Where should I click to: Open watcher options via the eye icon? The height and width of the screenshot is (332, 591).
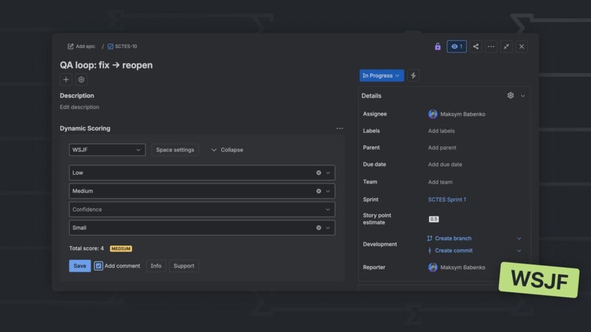pyautogui.click(x=456, y=47)
